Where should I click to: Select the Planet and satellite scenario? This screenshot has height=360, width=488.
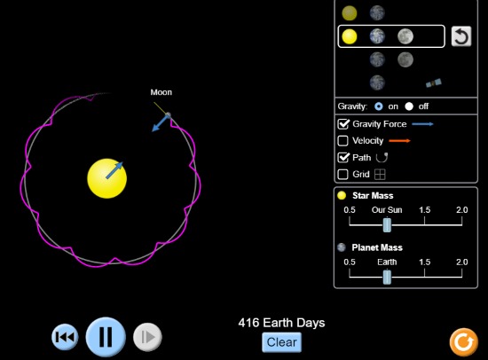pyautogui.click(x=405, y=82)
